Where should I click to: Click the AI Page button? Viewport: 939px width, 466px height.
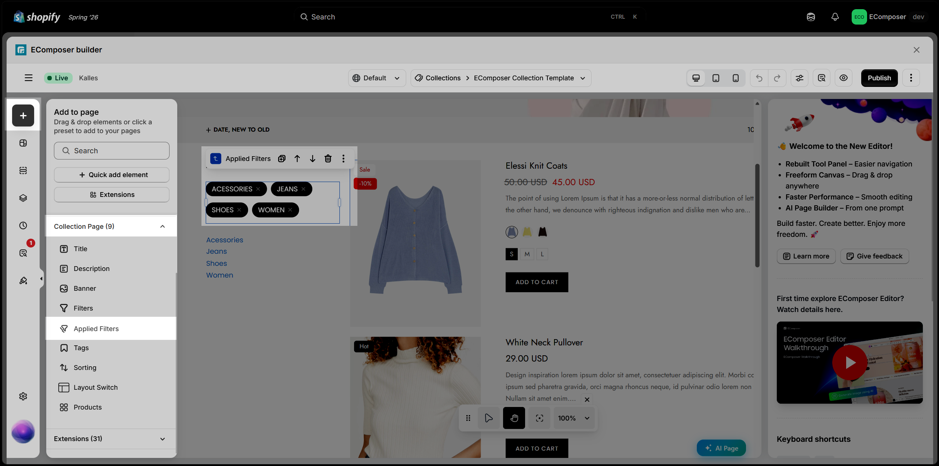721,448
